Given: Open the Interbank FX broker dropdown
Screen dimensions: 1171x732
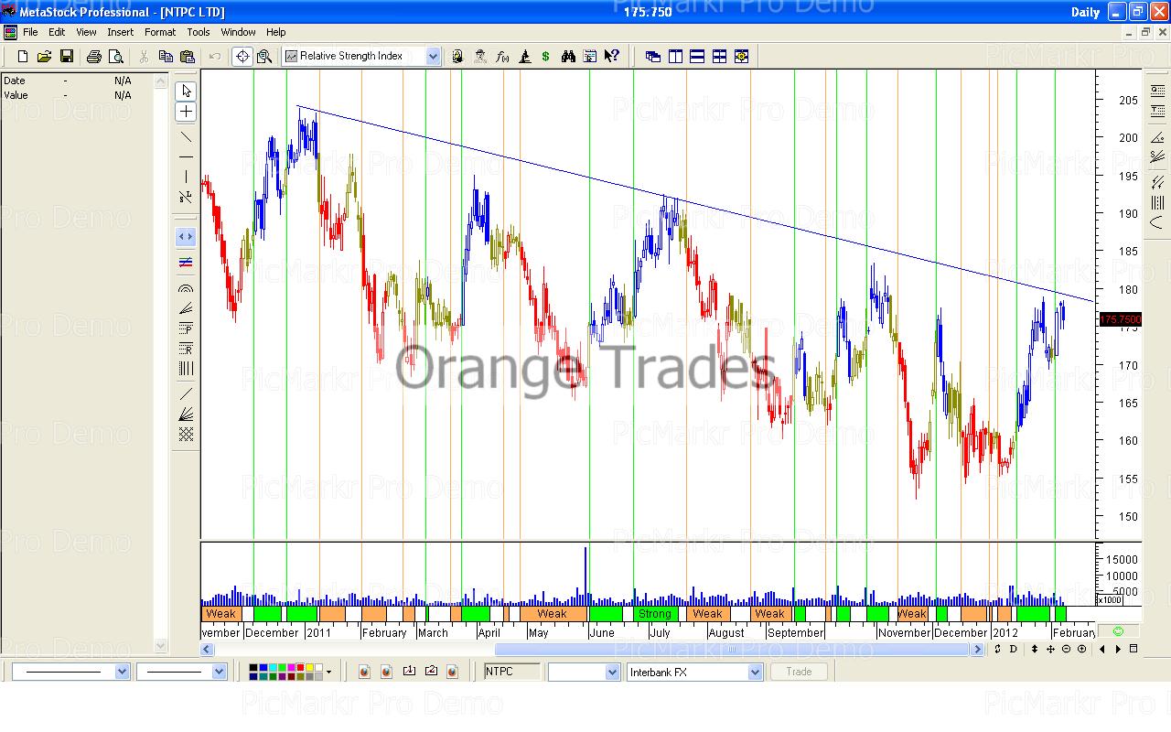Looking at the screenshot, I should click(755, 673).
